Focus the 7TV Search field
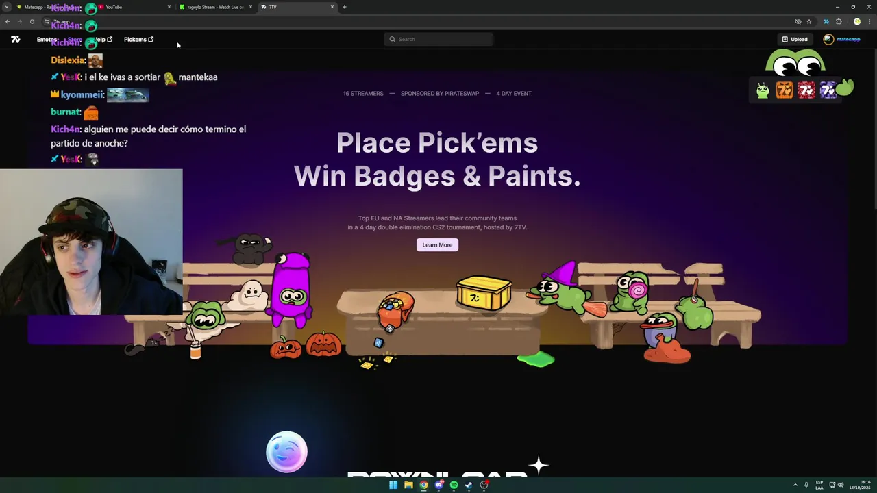The width and height of the screenshot is (877, 493). tap(438, 39)
